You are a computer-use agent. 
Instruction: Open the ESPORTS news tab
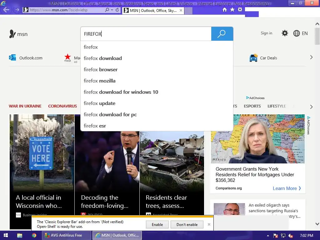(252, 106)
